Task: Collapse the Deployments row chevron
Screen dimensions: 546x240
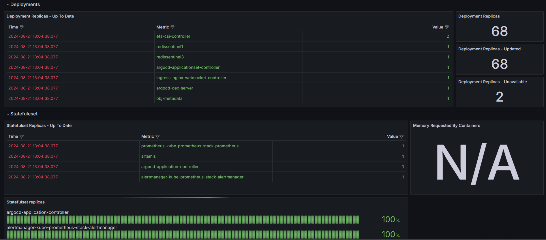Action: pos(8,5)
